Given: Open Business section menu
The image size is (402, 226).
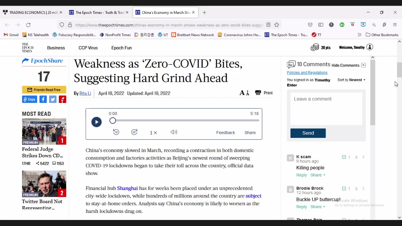Looking at the screenshot, I should click(56, 48).
